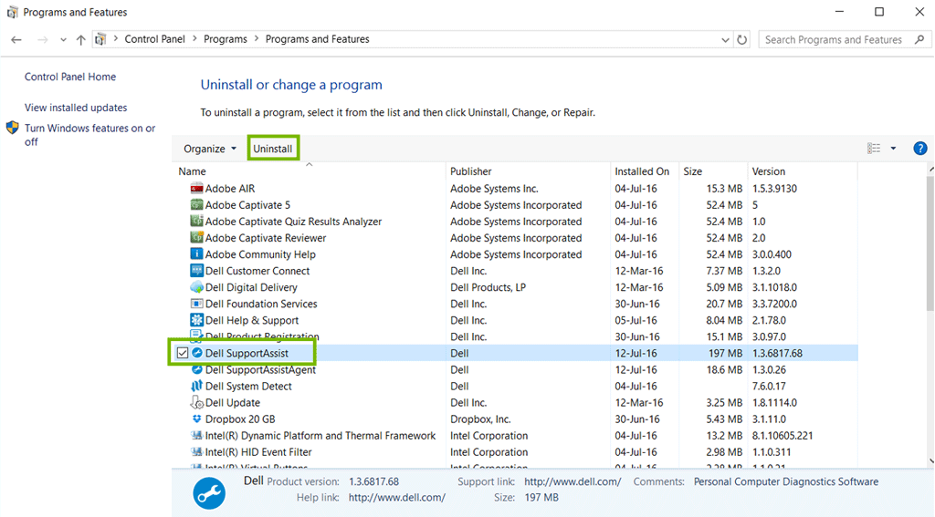935x517 pixels.
Task: Click the Control Panel icon in the address bar
Action: coord(100,39)
